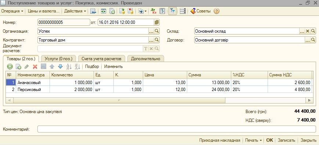Click the Номер field
319x145 pixels.
tap(64, 22)
